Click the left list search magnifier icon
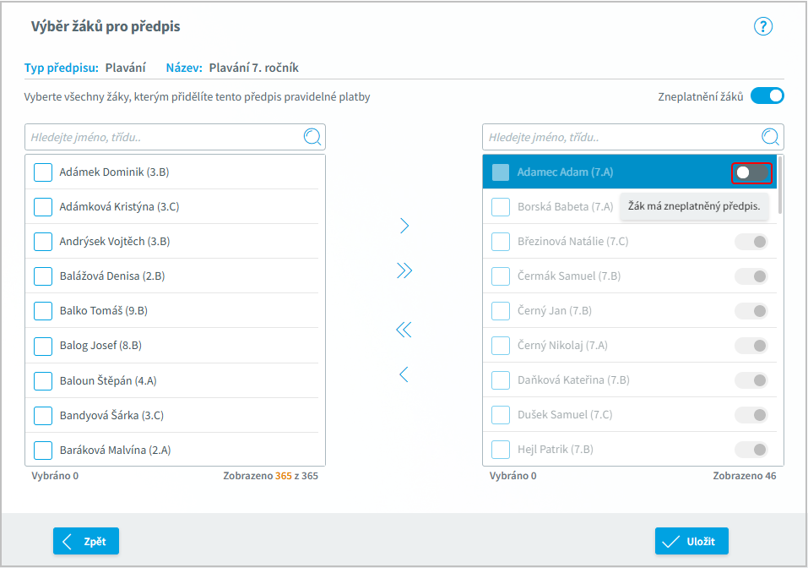 (x=312, y=137)
